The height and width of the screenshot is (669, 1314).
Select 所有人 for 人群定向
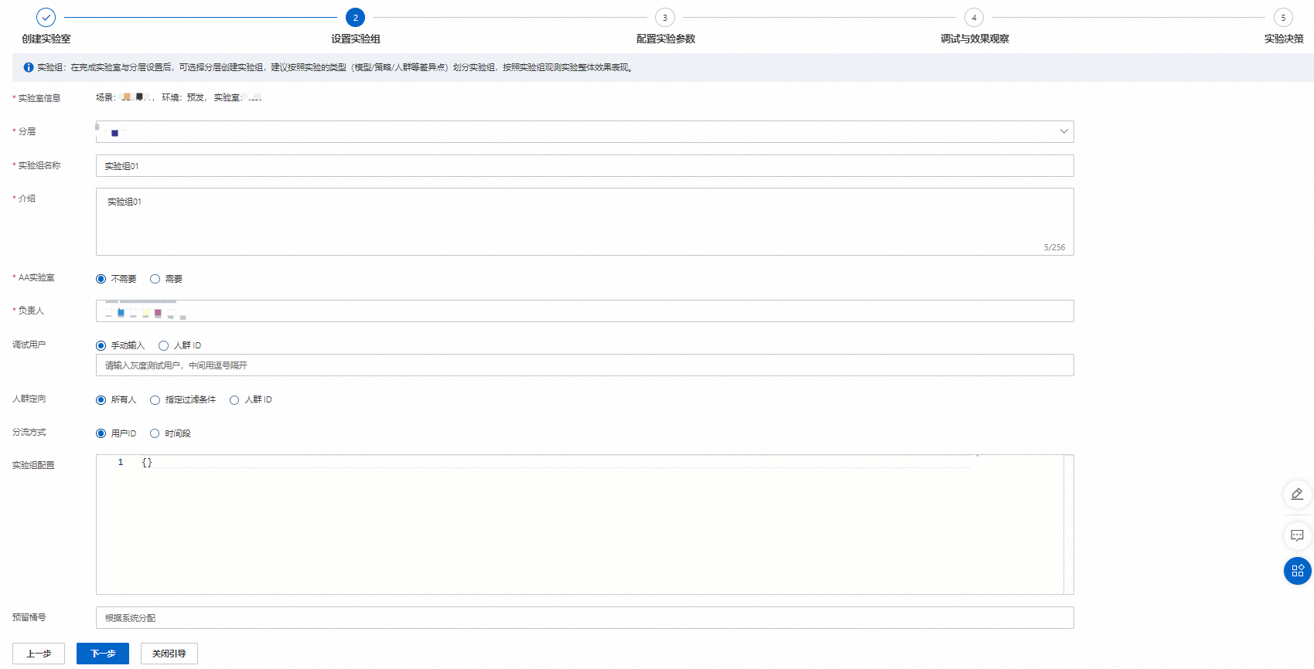point(101,399)
